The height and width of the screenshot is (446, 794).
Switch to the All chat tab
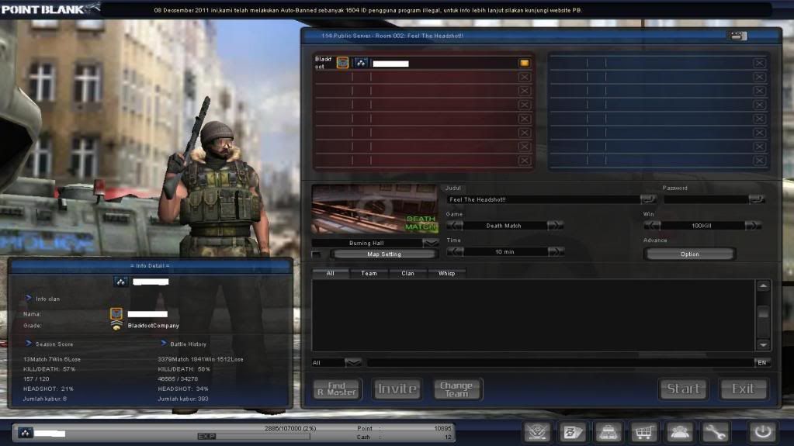(330, 273)
